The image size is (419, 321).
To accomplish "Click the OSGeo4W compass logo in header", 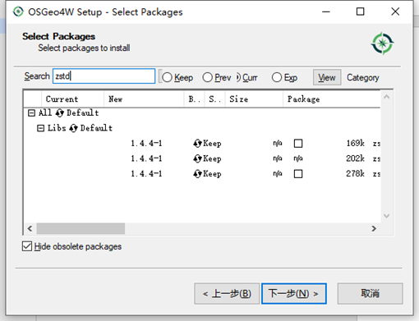I will coord(382,44).
